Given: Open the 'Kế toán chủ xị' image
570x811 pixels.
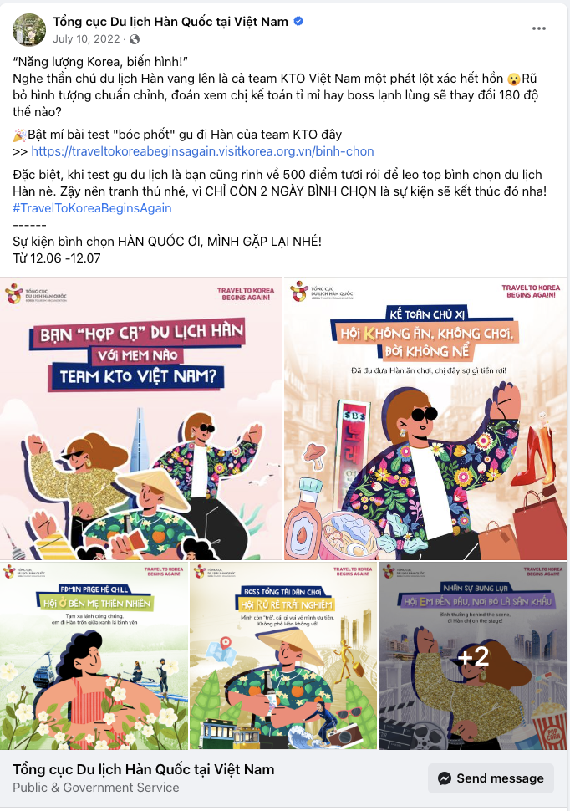Looking at the screenshot, I should pos(427,418).
